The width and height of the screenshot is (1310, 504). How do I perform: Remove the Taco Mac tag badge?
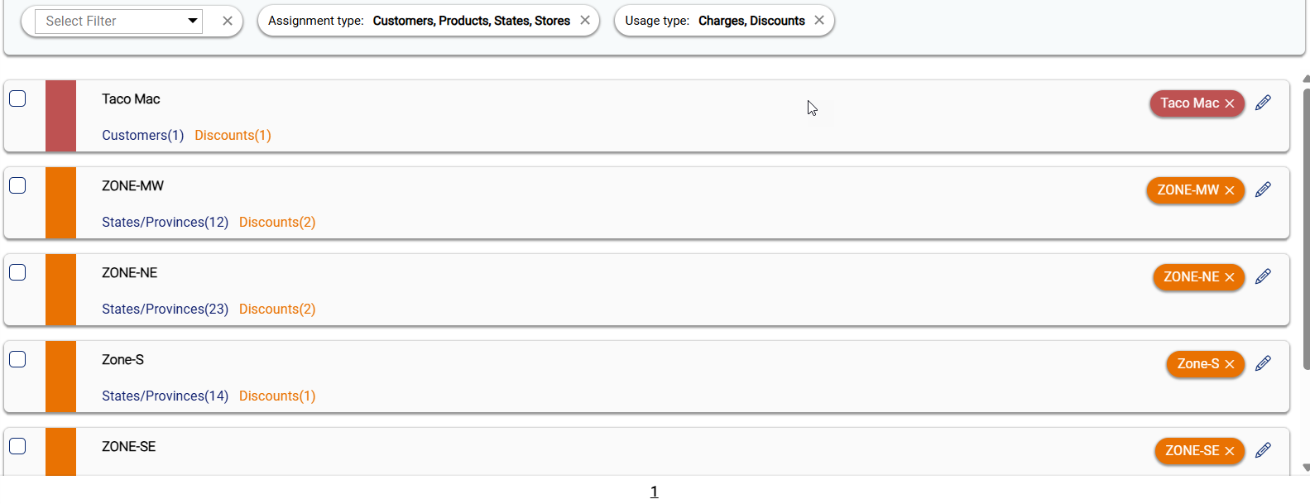1230,103
